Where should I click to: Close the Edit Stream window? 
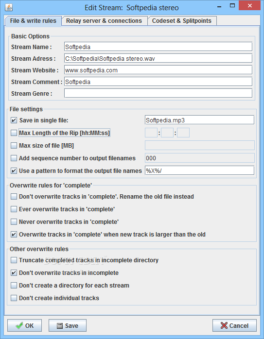pyautogui.click(x=250, y=6)
